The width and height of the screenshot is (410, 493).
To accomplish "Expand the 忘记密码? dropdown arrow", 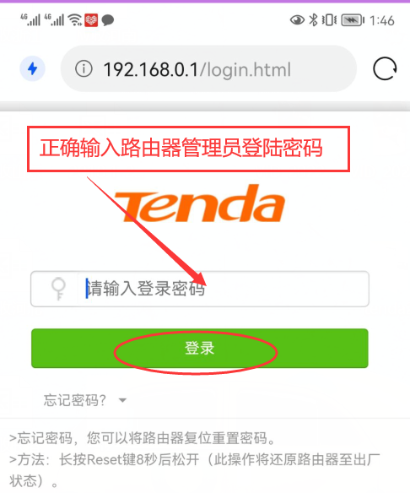I will click(x=122, y=400).
